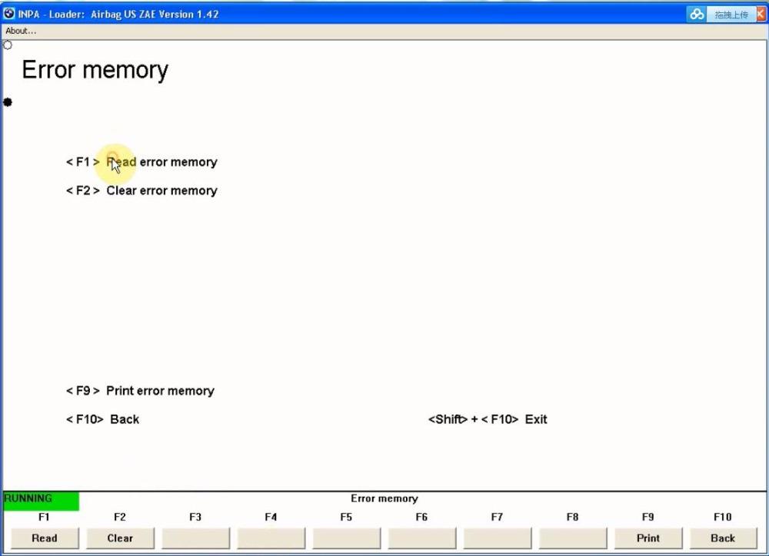
Task: Click the 'Error memory' page heading
Action: point(95,70)
